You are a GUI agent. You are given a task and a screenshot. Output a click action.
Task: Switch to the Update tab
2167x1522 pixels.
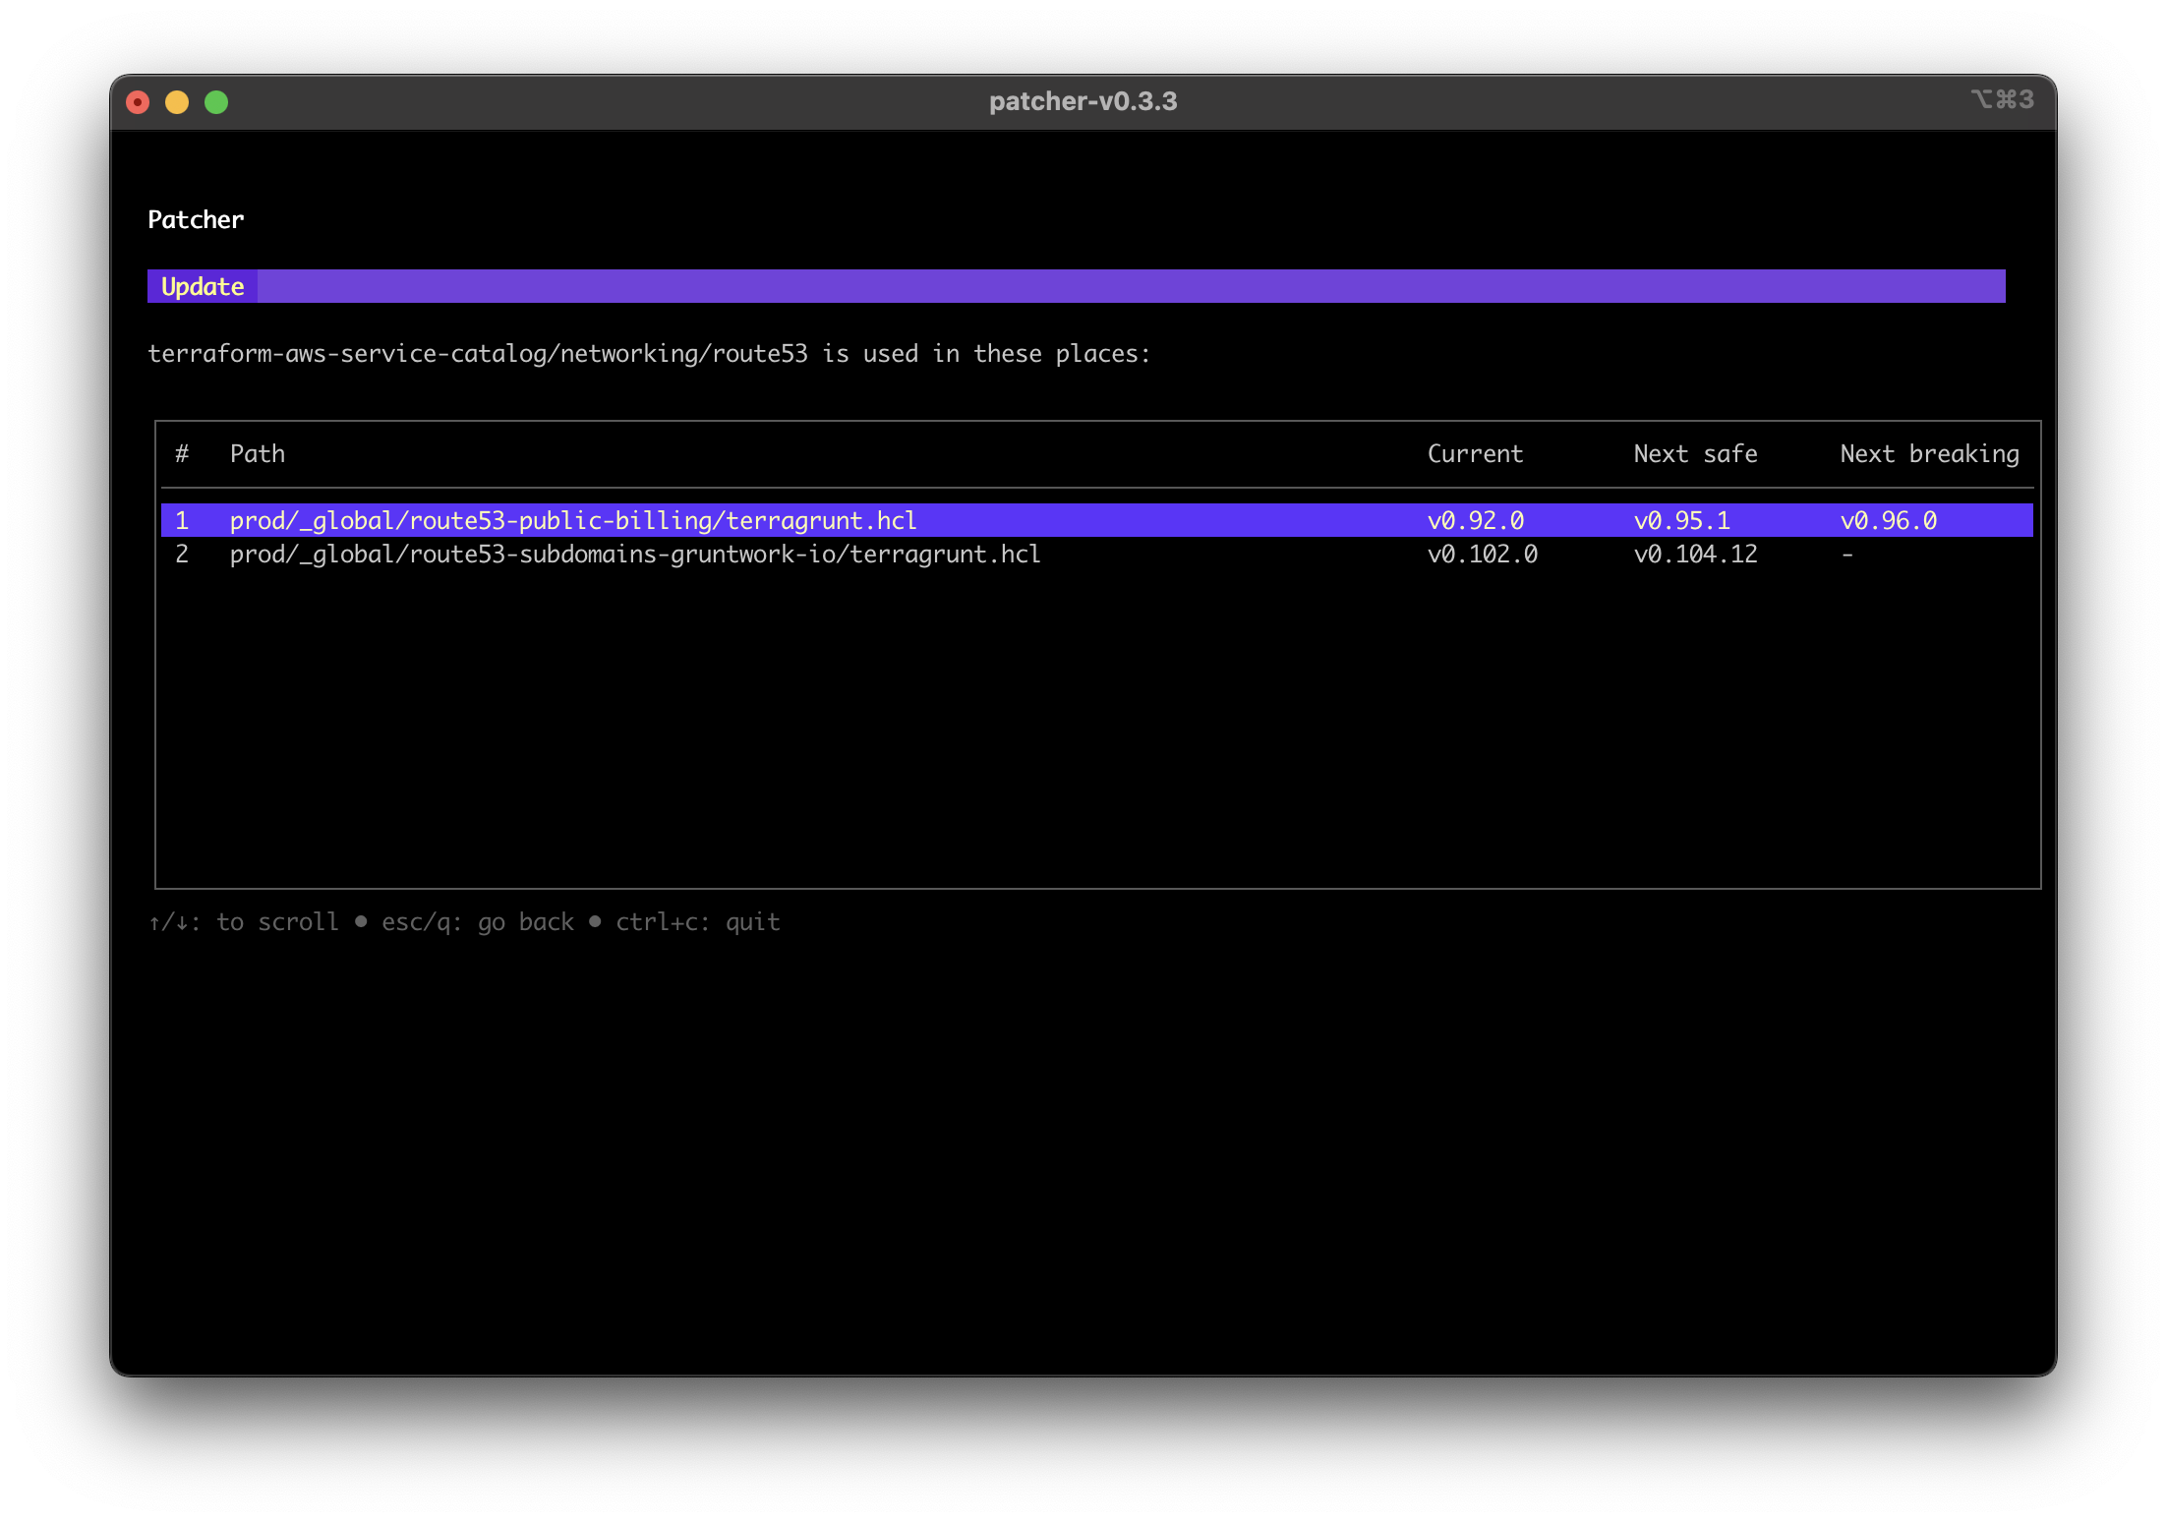[202, 286]
